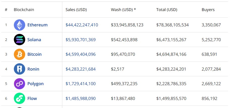Open the Flow blockchain name link
This screenshot has height=108, width=230.
pyautogui.click(x=32, y=98)
